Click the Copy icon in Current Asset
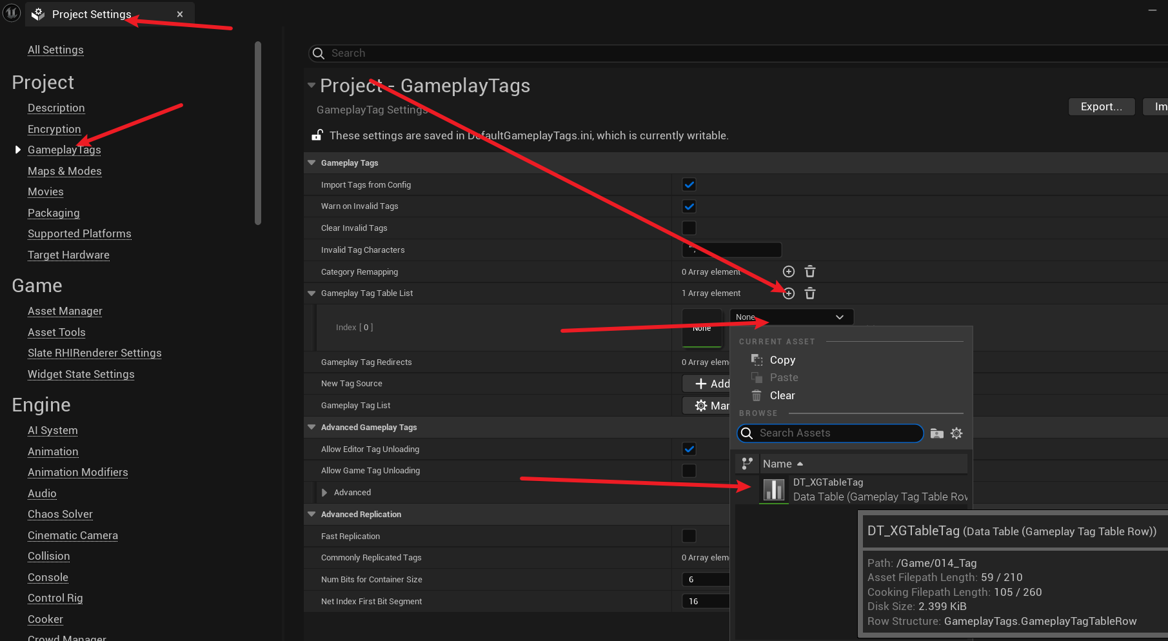1168x641 pixels. click(757, 360)
